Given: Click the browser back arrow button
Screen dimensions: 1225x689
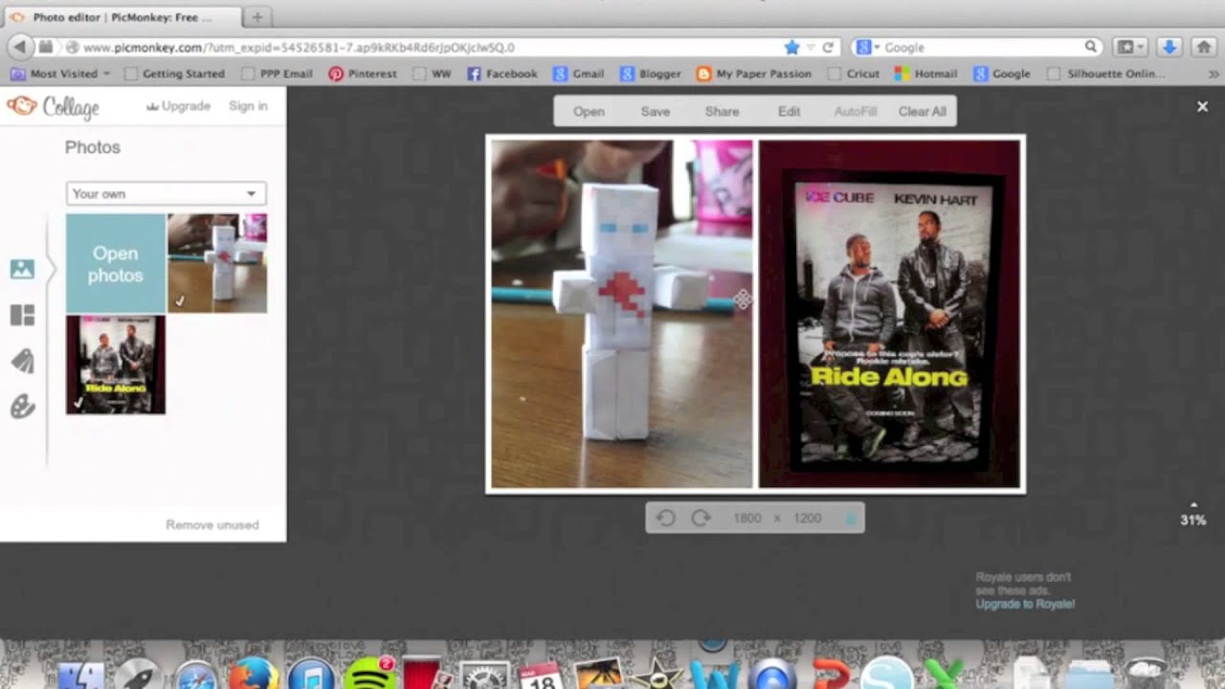Looking at the screenshot, I should click(19, 47).
